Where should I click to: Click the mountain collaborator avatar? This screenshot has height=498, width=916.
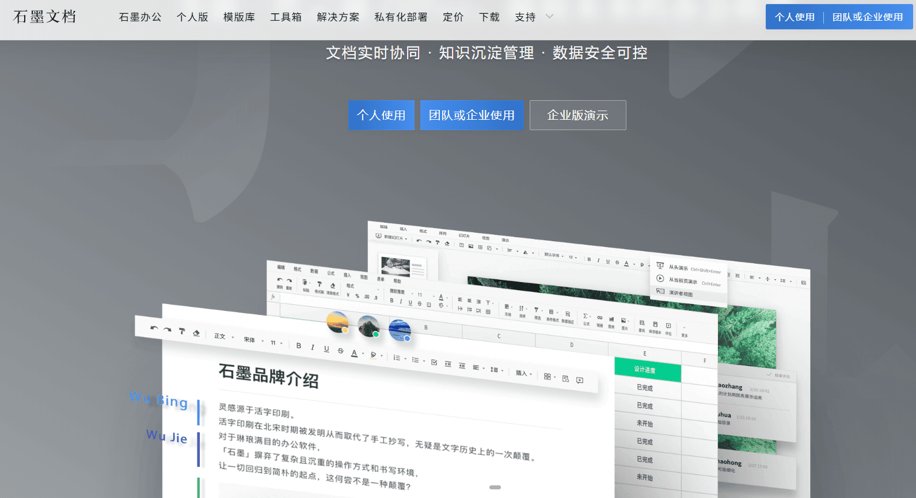point(368,326)
